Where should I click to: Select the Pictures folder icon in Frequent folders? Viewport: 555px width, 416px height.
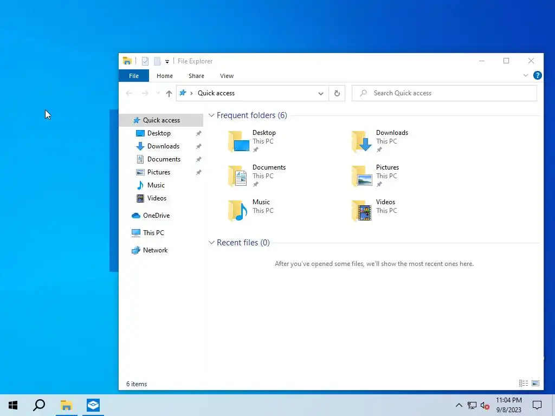click(x=362, y=176)
